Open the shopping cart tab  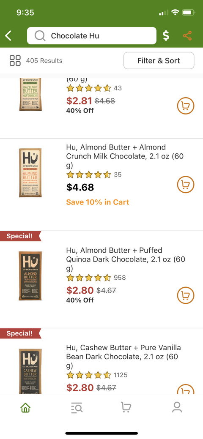tap(126, 407)
